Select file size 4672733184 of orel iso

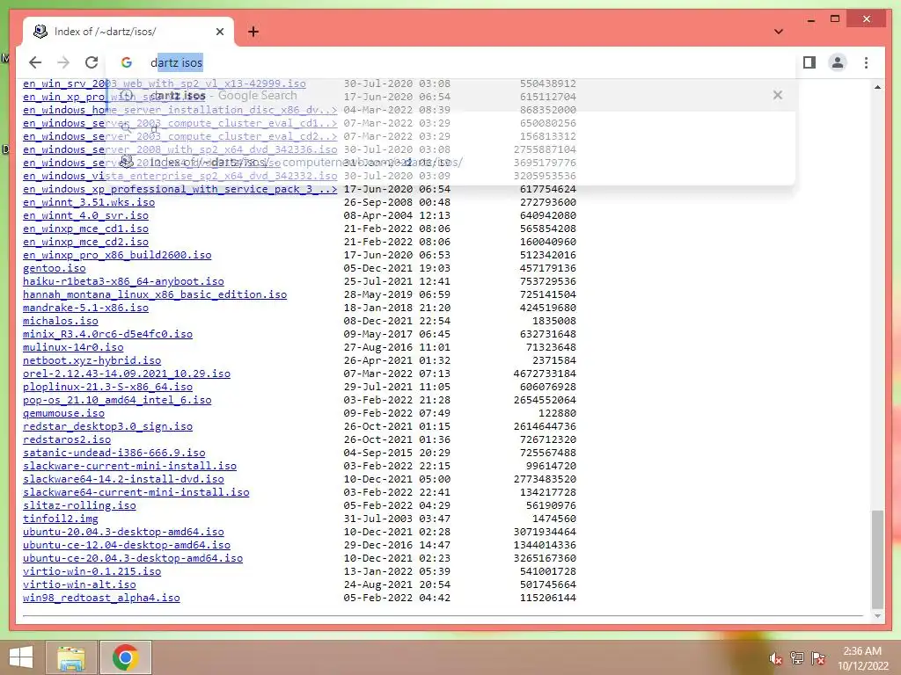click(545, 374)
